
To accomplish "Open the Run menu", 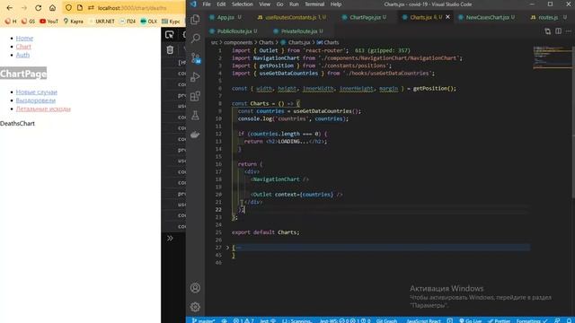I will point(294,4).
